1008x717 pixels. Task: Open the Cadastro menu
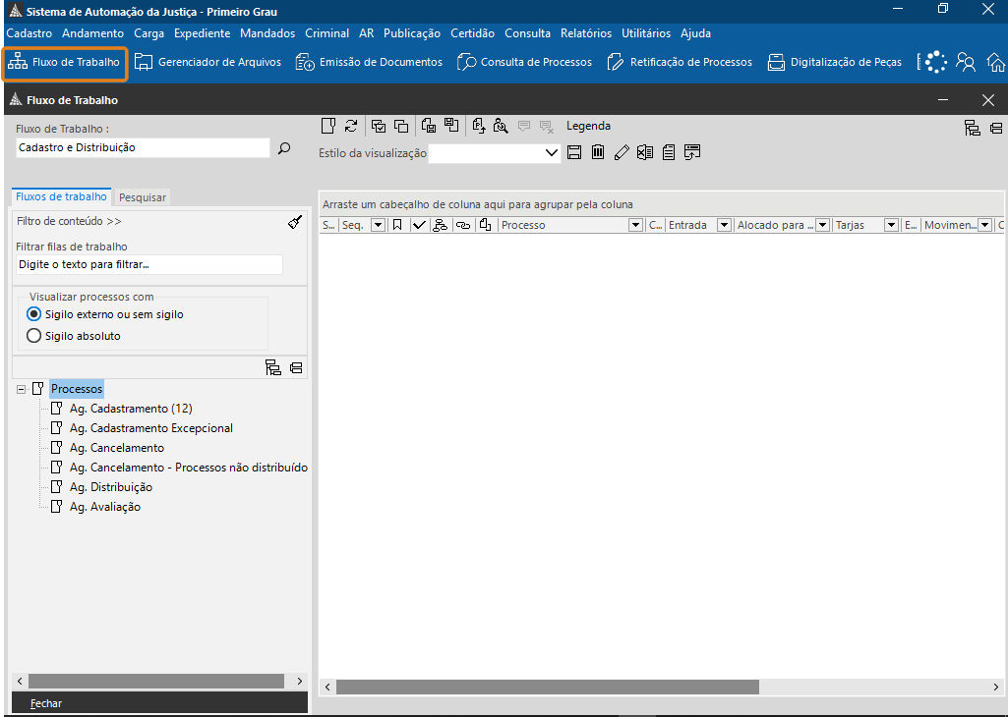pos(29,33)
